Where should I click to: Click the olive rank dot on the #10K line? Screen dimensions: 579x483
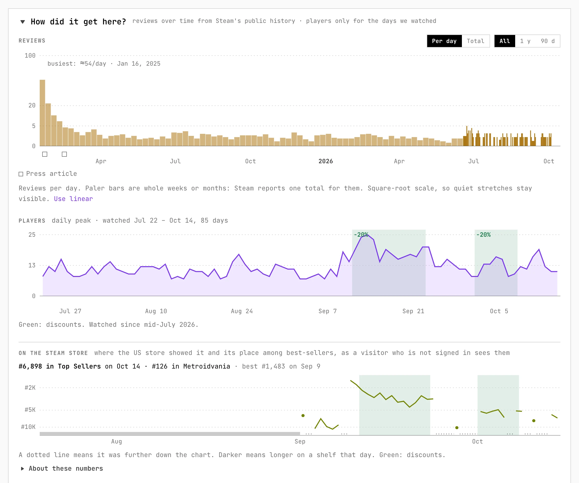pos(457,427)
